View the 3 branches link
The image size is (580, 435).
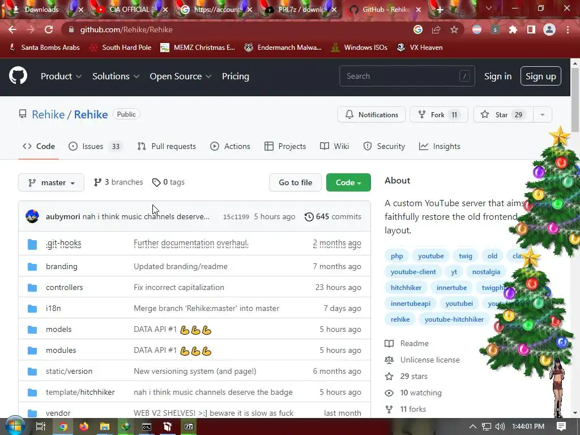(118, 182)
